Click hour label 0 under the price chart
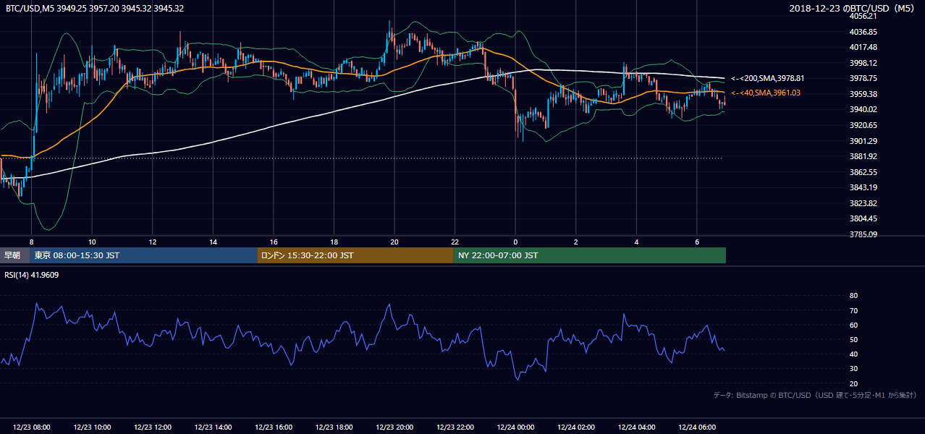This screenshot has width=925, height=434. point(515,242)
